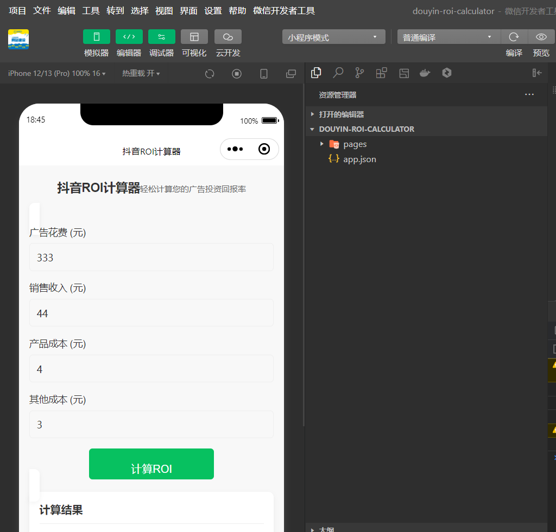Open the source control icon
Viewport: 556px width, 532px height.
[359, 73]
